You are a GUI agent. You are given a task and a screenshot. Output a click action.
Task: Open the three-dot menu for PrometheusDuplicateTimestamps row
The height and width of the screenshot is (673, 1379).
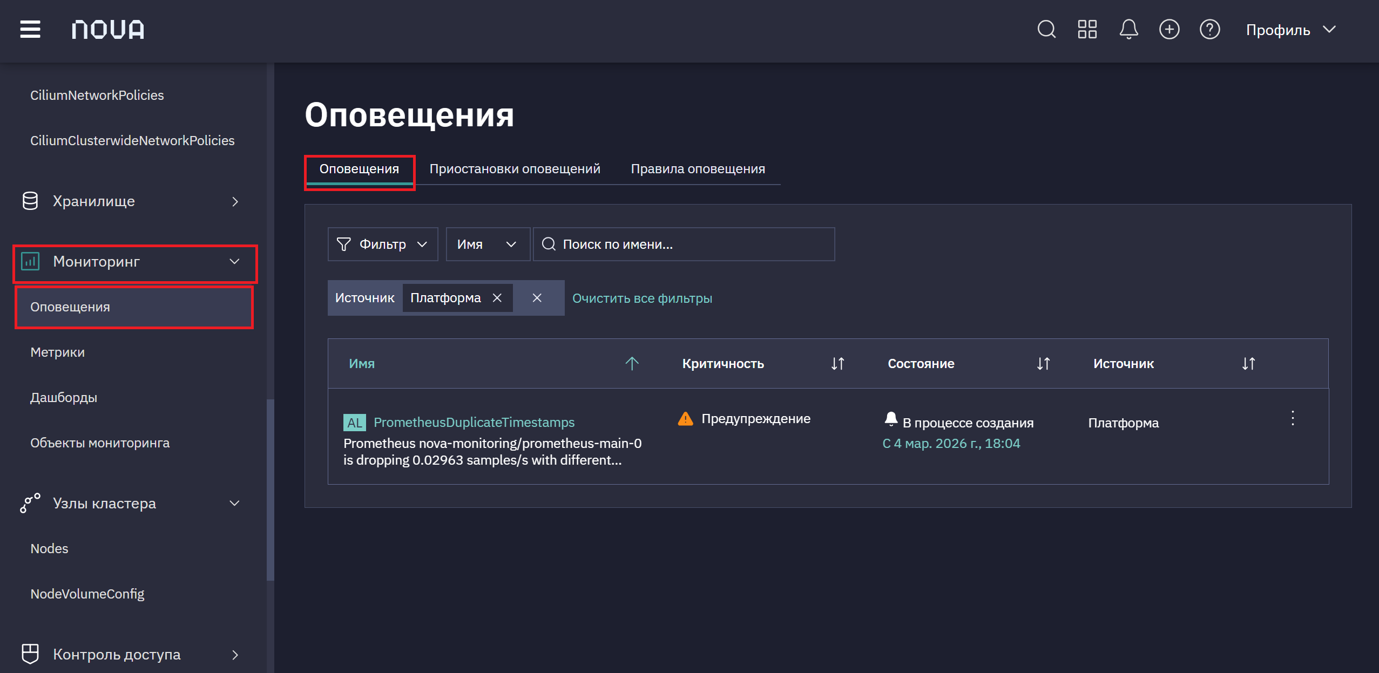coord(1293,418)
